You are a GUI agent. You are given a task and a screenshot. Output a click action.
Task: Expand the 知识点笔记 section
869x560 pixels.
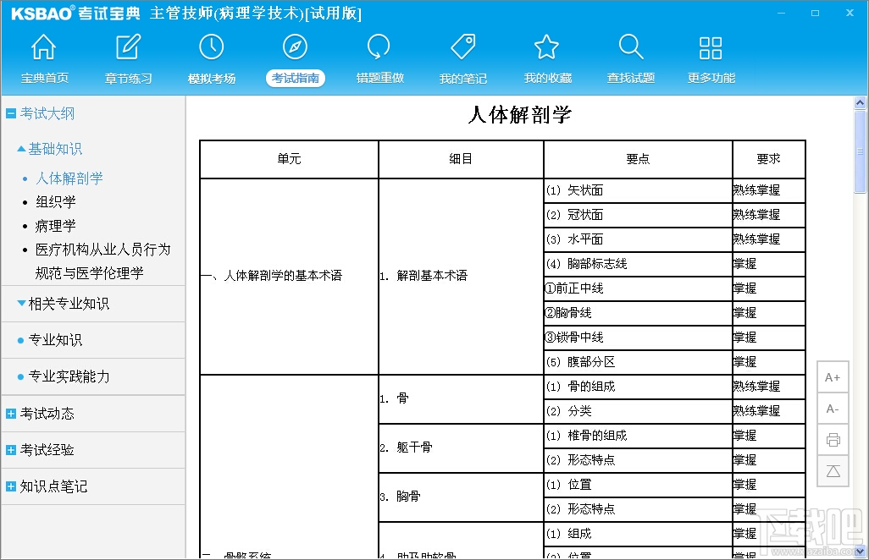pyautogui.click(x=10, y=486)
